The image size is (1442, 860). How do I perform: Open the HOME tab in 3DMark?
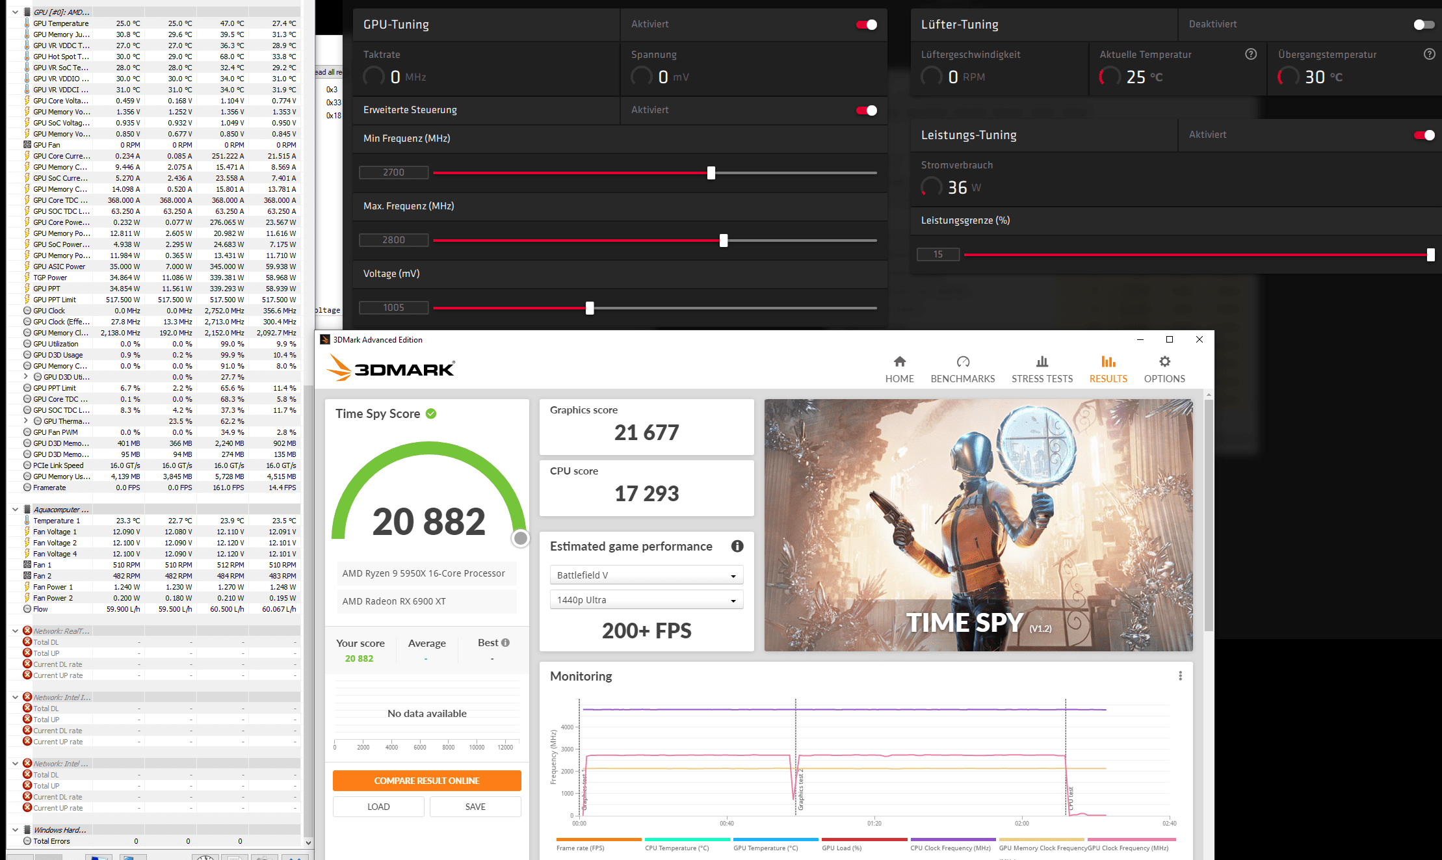[899, 369]
